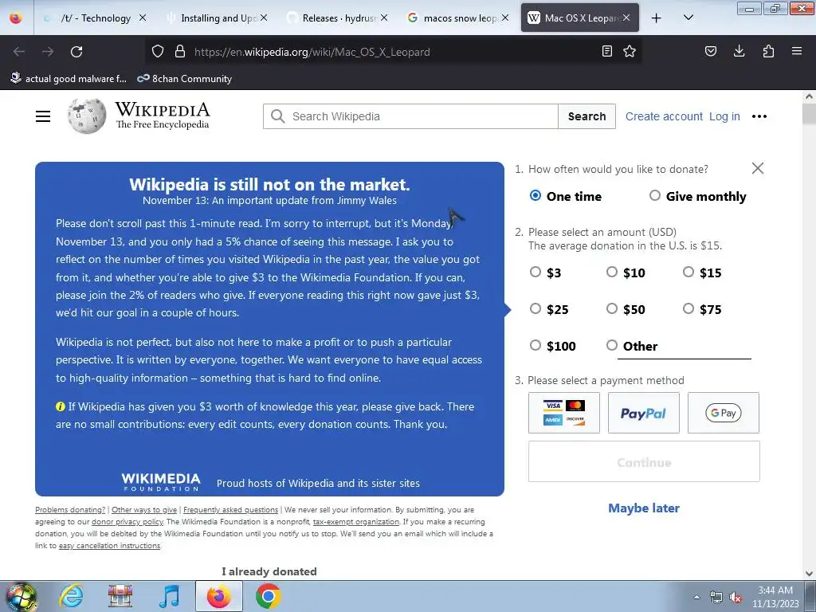Choose the $50 donation amount
816x612 pixels.
tap(612, 308)
